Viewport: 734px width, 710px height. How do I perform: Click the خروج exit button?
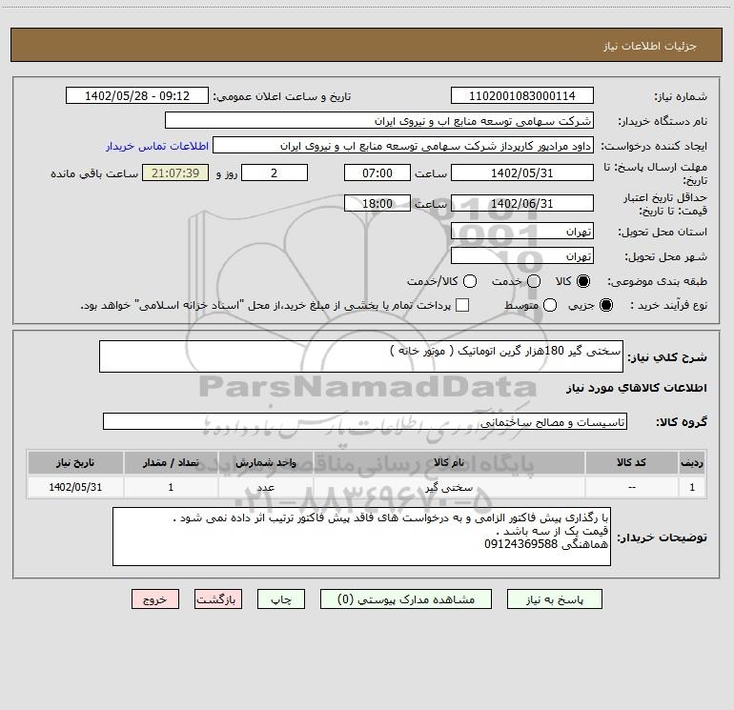pyautogui.click(x=155, y=599)
